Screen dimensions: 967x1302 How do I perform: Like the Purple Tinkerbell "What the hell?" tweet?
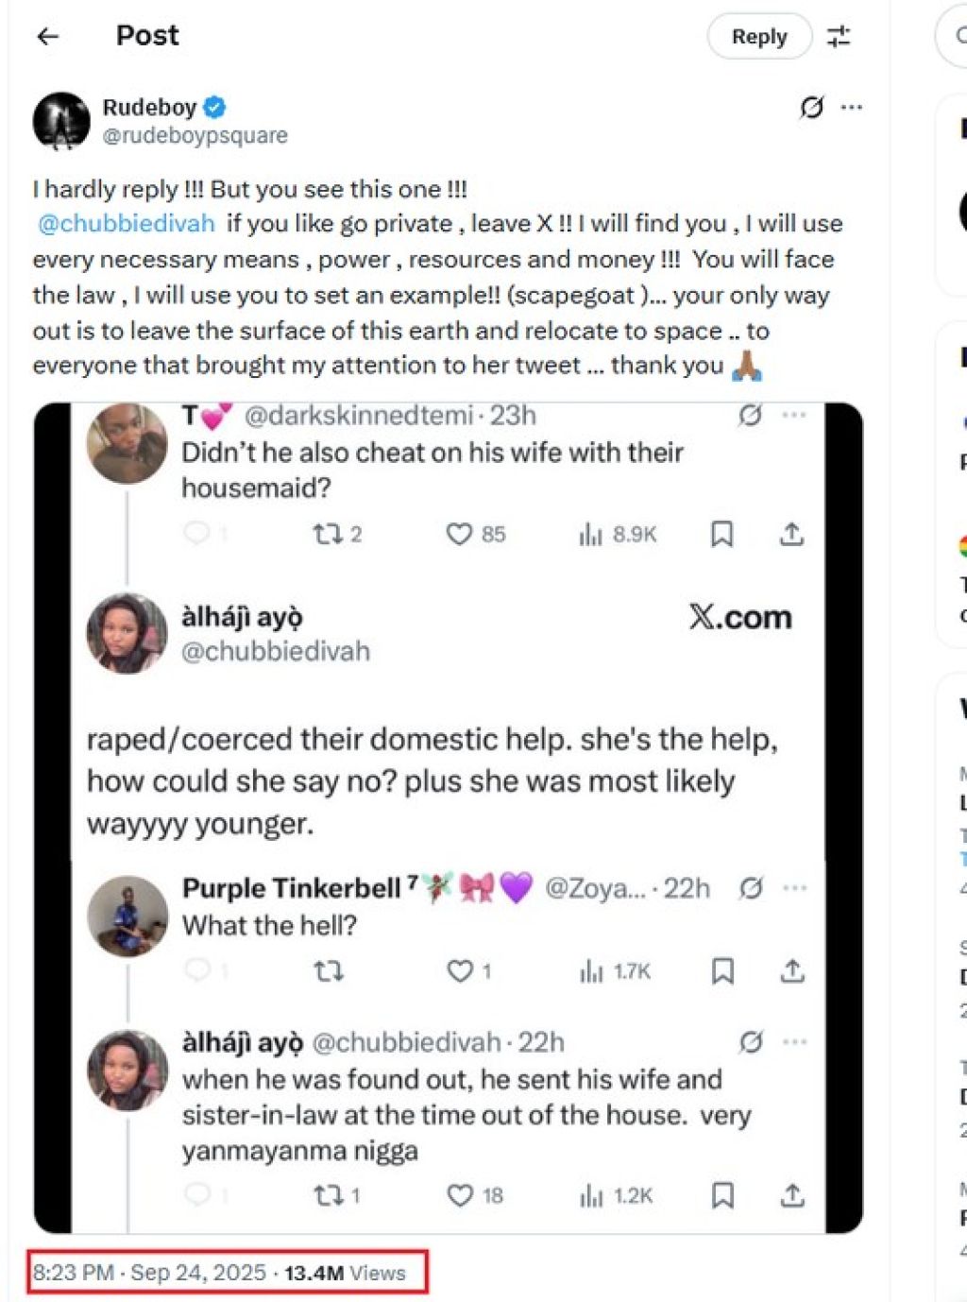pyautogui.click(x=459, y=971)
